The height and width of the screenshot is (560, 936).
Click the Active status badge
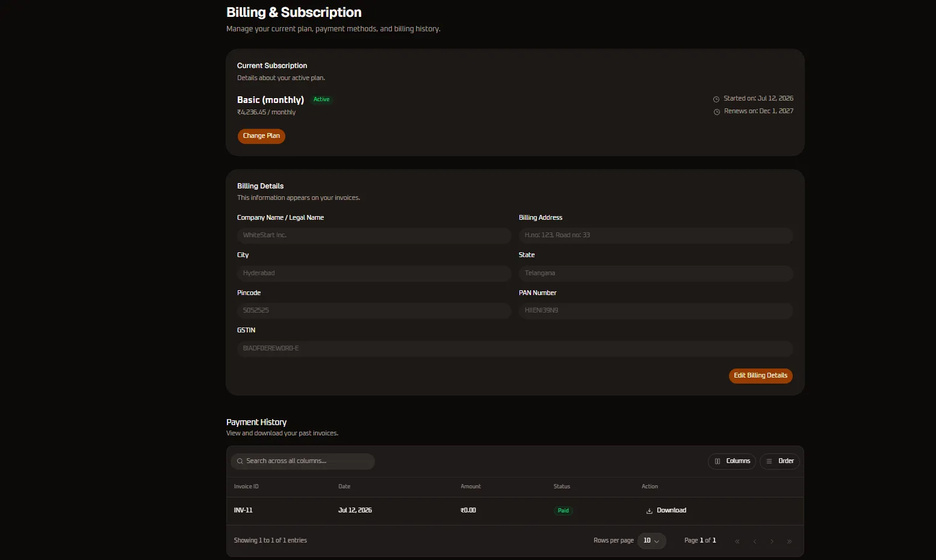click(321, 99)
